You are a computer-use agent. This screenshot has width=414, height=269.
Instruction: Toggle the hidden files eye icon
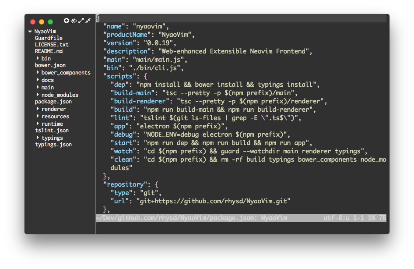(x=74, y=21)
